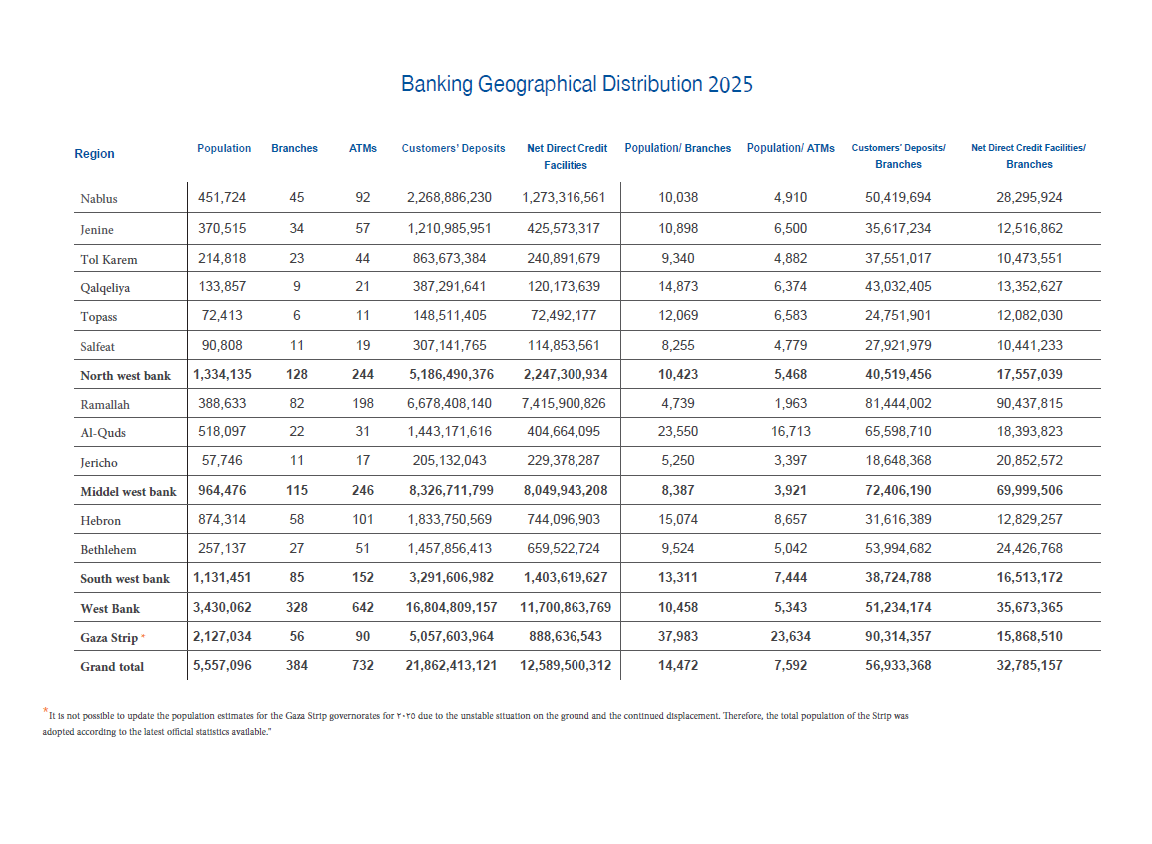Click Ramallah credit facilities 7,415,900,826

564,403
